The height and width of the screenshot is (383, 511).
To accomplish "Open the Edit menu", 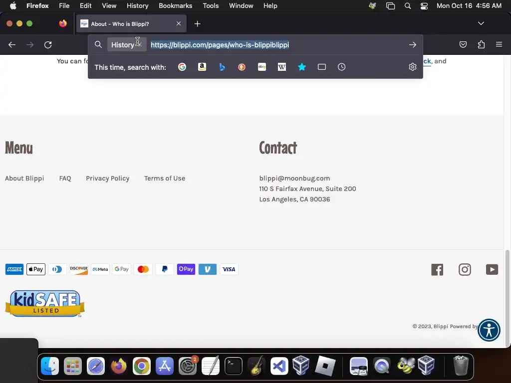I will click(86, 6).
